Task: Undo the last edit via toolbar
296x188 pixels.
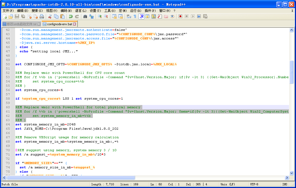Action: pos(71,17)
